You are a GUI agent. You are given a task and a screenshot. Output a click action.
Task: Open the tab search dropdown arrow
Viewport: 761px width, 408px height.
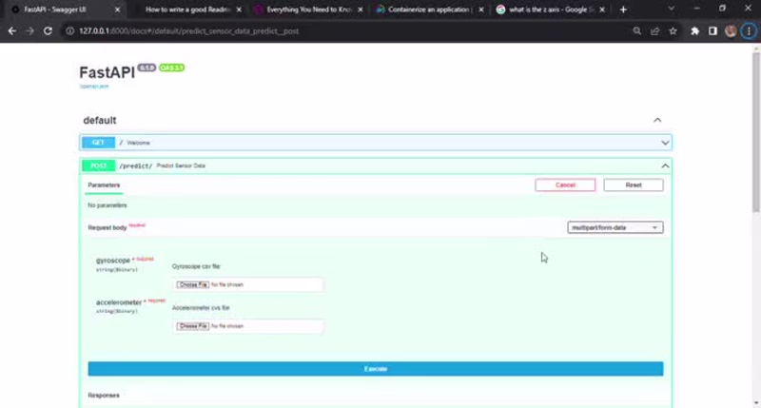[672, 9]
